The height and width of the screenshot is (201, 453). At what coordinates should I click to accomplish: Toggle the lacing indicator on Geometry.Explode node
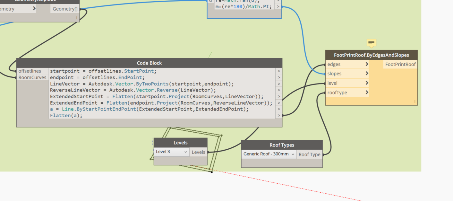(77, 18)
